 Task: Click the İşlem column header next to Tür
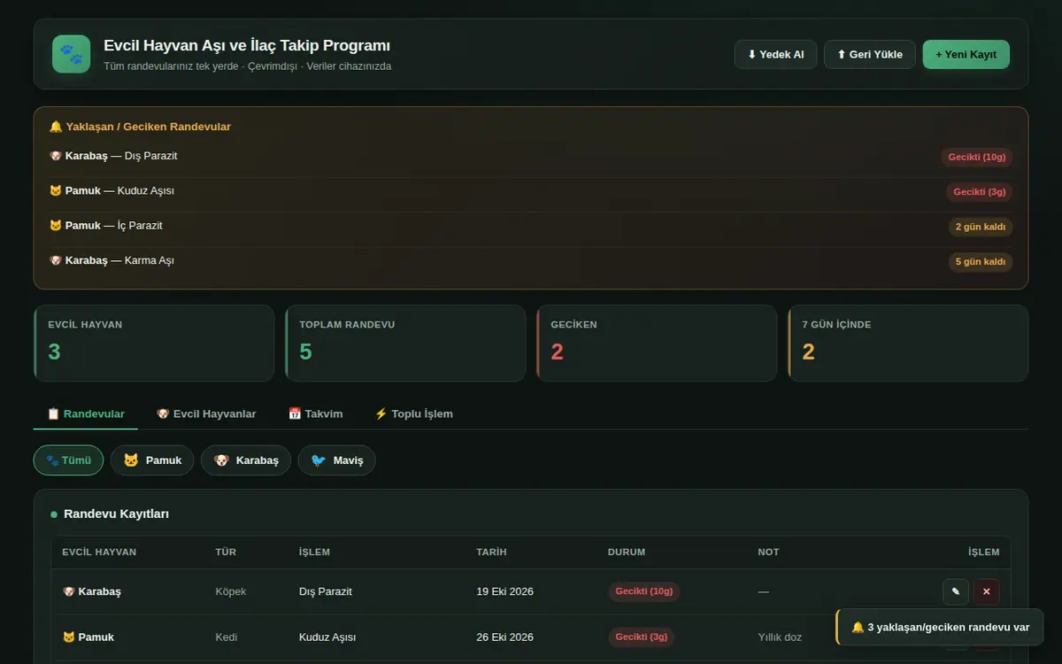(x=314, y=552)
